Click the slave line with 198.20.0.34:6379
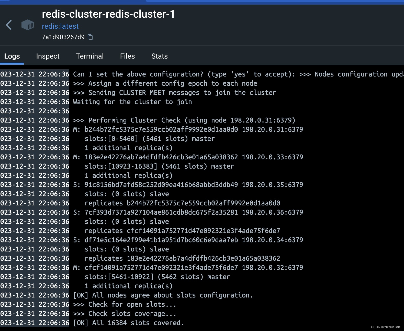Screen dimensions: 404x331 point(188,240)
